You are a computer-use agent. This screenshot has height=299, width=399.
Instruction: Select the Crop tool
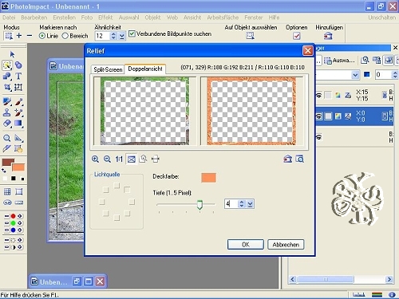coord(7,87)
